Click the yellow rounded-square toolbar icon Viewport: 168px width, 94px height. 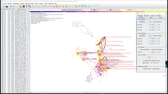pyautogui.click(x=60, y=6)
